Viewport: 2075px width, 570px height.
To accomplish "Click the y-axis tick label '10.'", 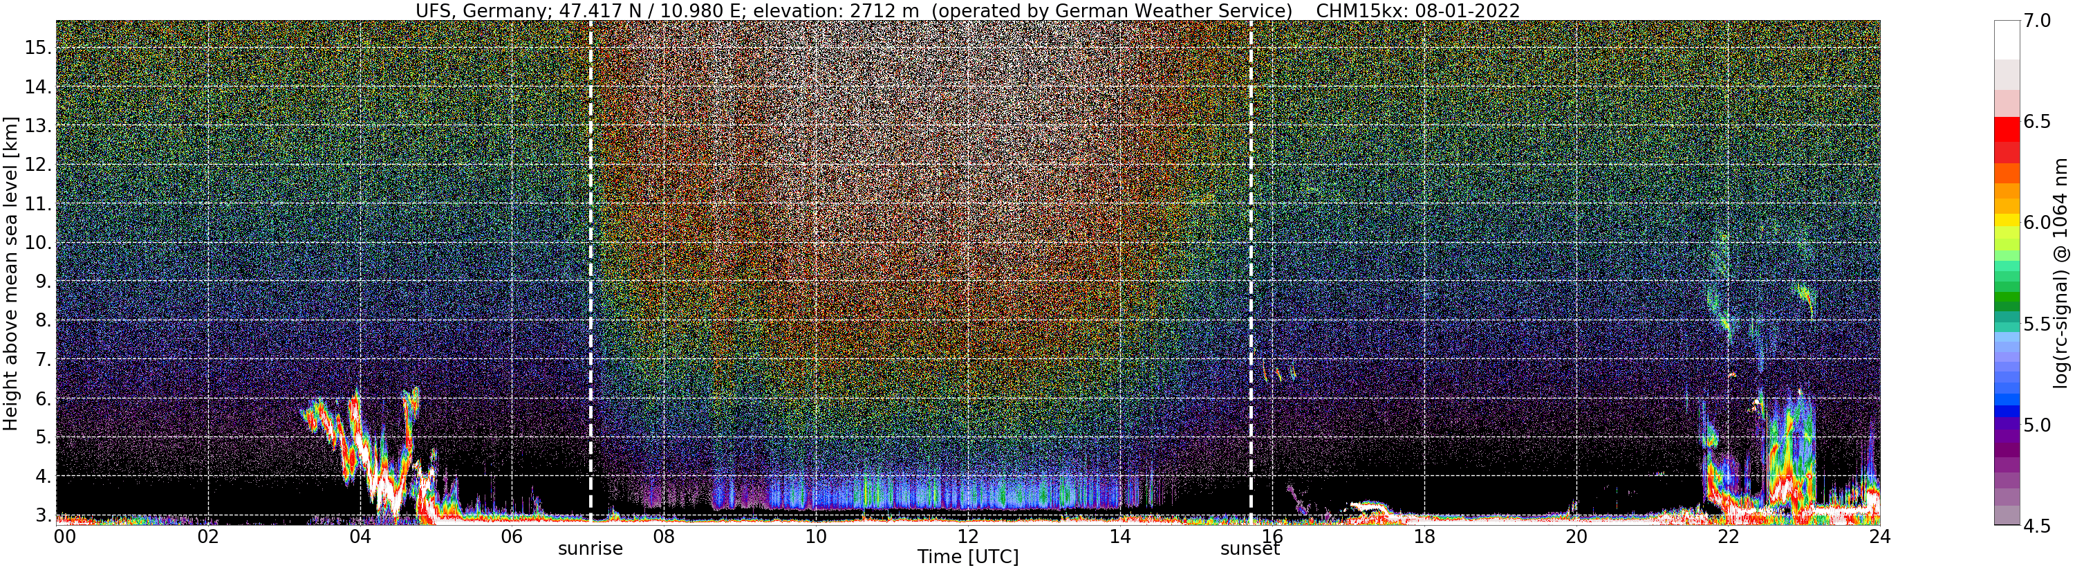I will click(x=38, y=243).
